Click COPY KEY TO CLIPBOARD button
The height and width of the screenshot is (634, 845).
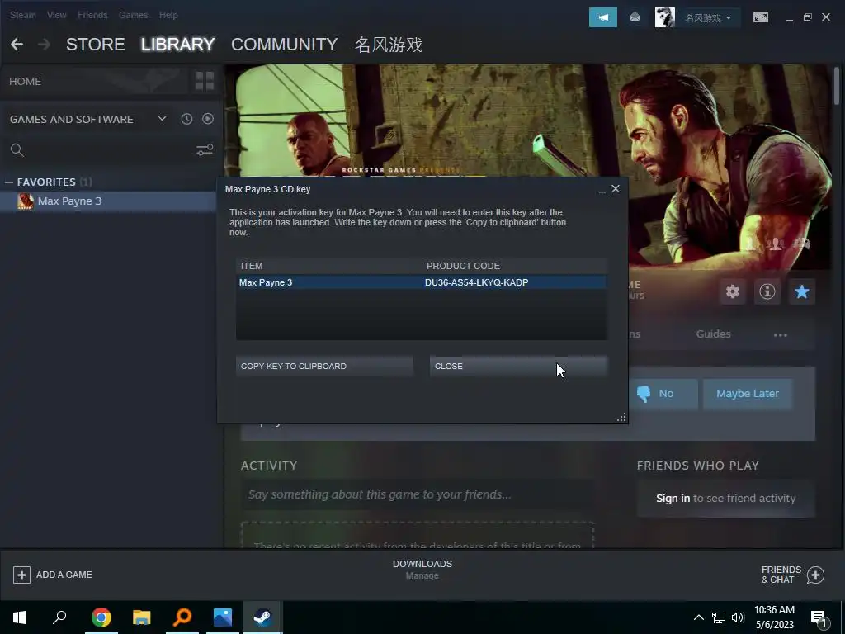point(324,366)
